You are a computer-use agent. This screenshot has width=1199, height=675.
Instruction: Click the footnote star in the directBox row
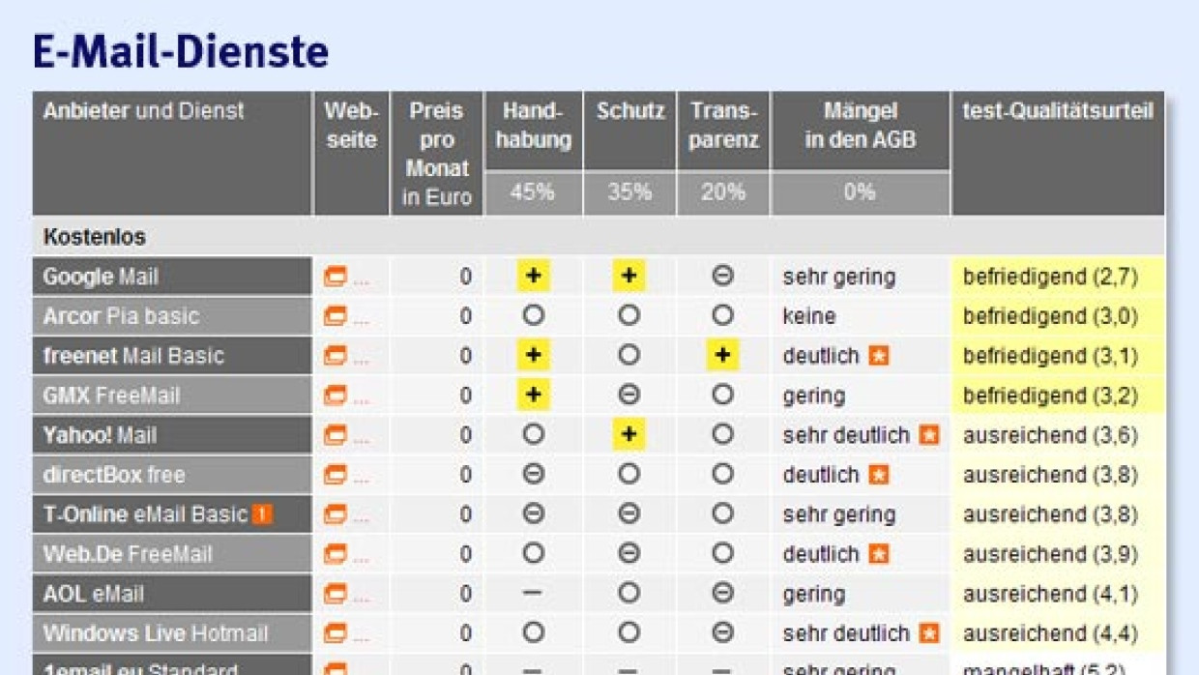(x=878, y=475)
